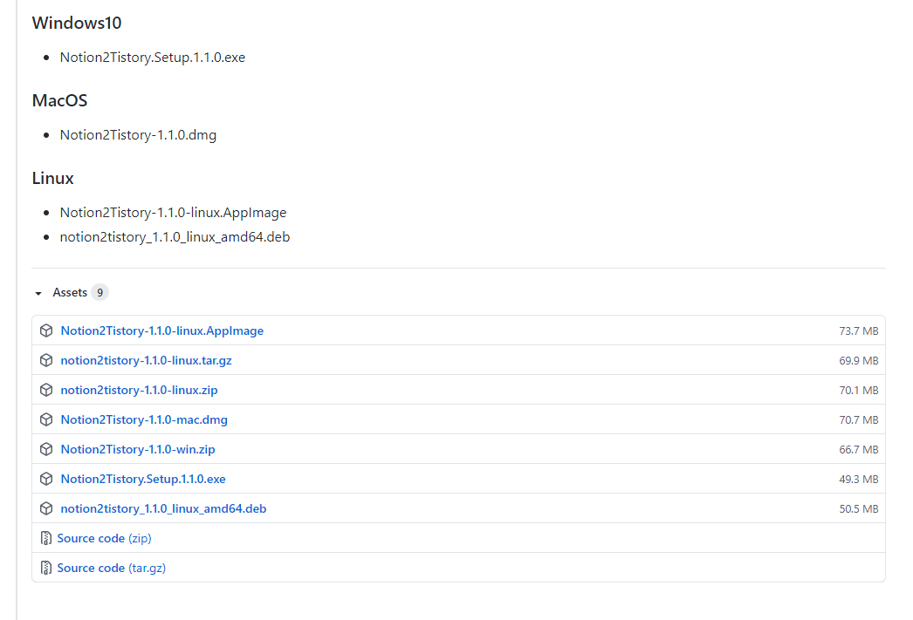The image size is (913, 620).
Task: Download Source code (tar.gz)
Action: 111,569
